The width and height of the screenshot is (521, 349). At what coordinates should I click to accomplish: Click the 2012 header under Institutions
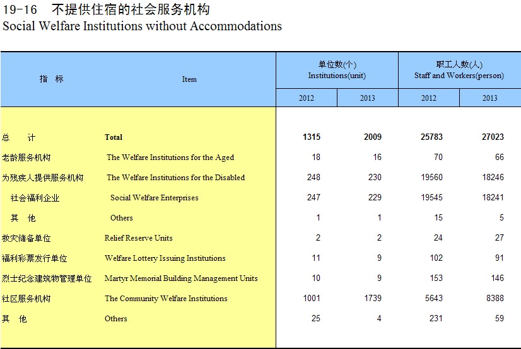tap(306, 98)
